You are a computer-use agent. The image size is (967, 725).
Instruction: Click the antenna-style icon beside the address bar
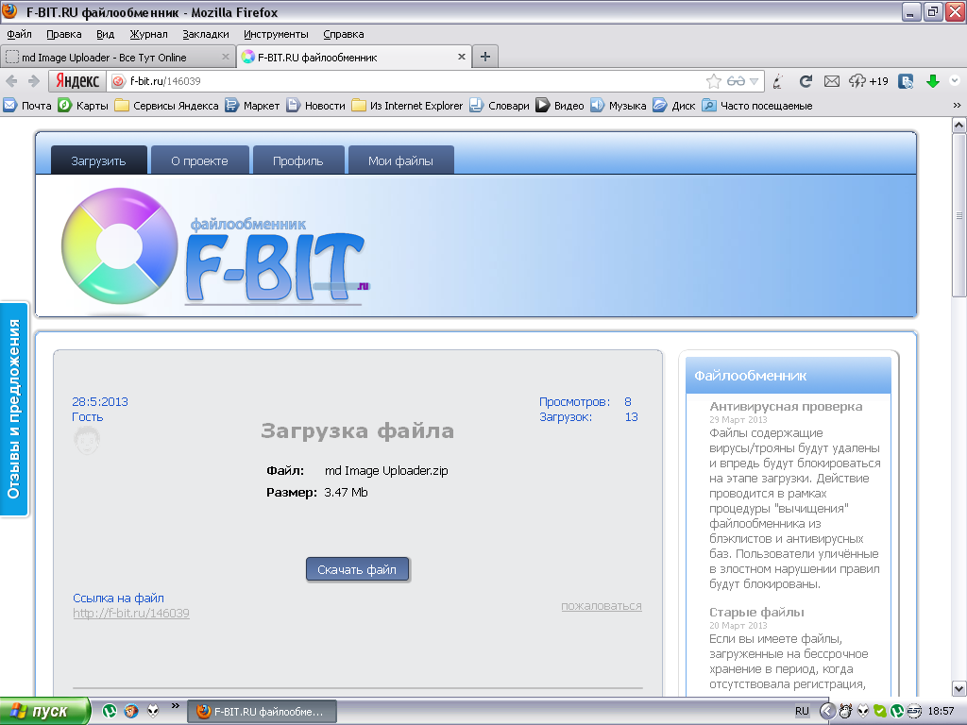pyautogui.click(x=778, y=81)
